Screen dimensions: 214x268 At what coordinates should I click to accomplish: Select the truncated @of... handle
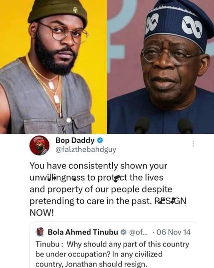click(139, 232)
